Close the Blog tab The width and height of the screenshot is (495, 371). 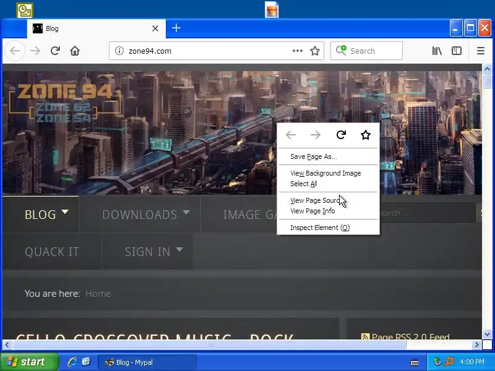pos(155,28)
